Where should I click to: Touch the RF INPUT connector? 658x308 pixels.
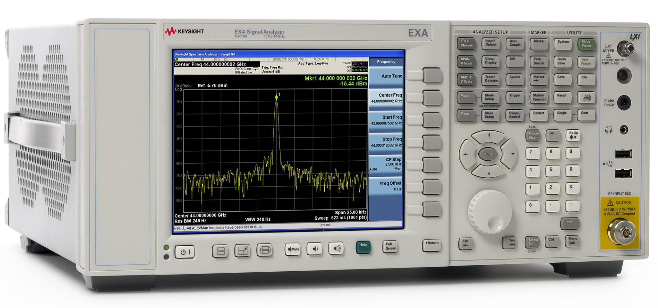click(622, 232)
